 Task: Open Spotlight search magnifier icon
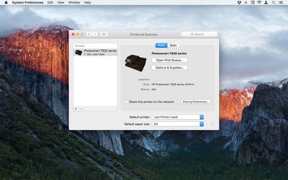[x=274, y=3]
